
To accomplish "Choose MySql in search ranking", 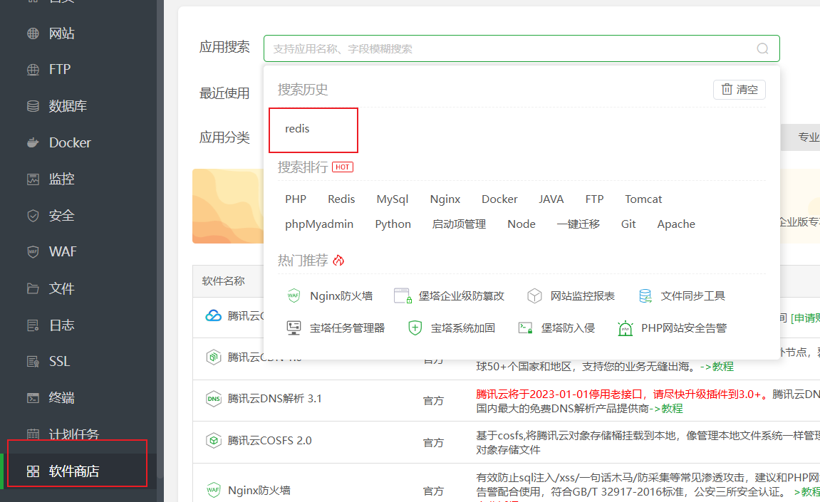I will pyautogui.click(x=393, y=199).
